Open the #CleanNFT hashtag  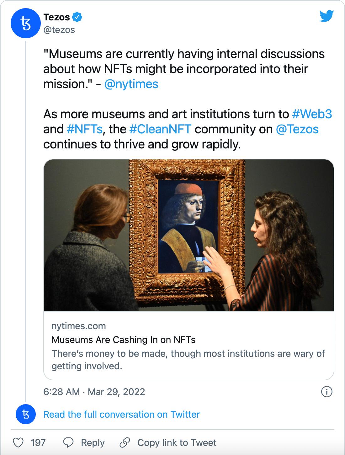[x=160, y=129]
